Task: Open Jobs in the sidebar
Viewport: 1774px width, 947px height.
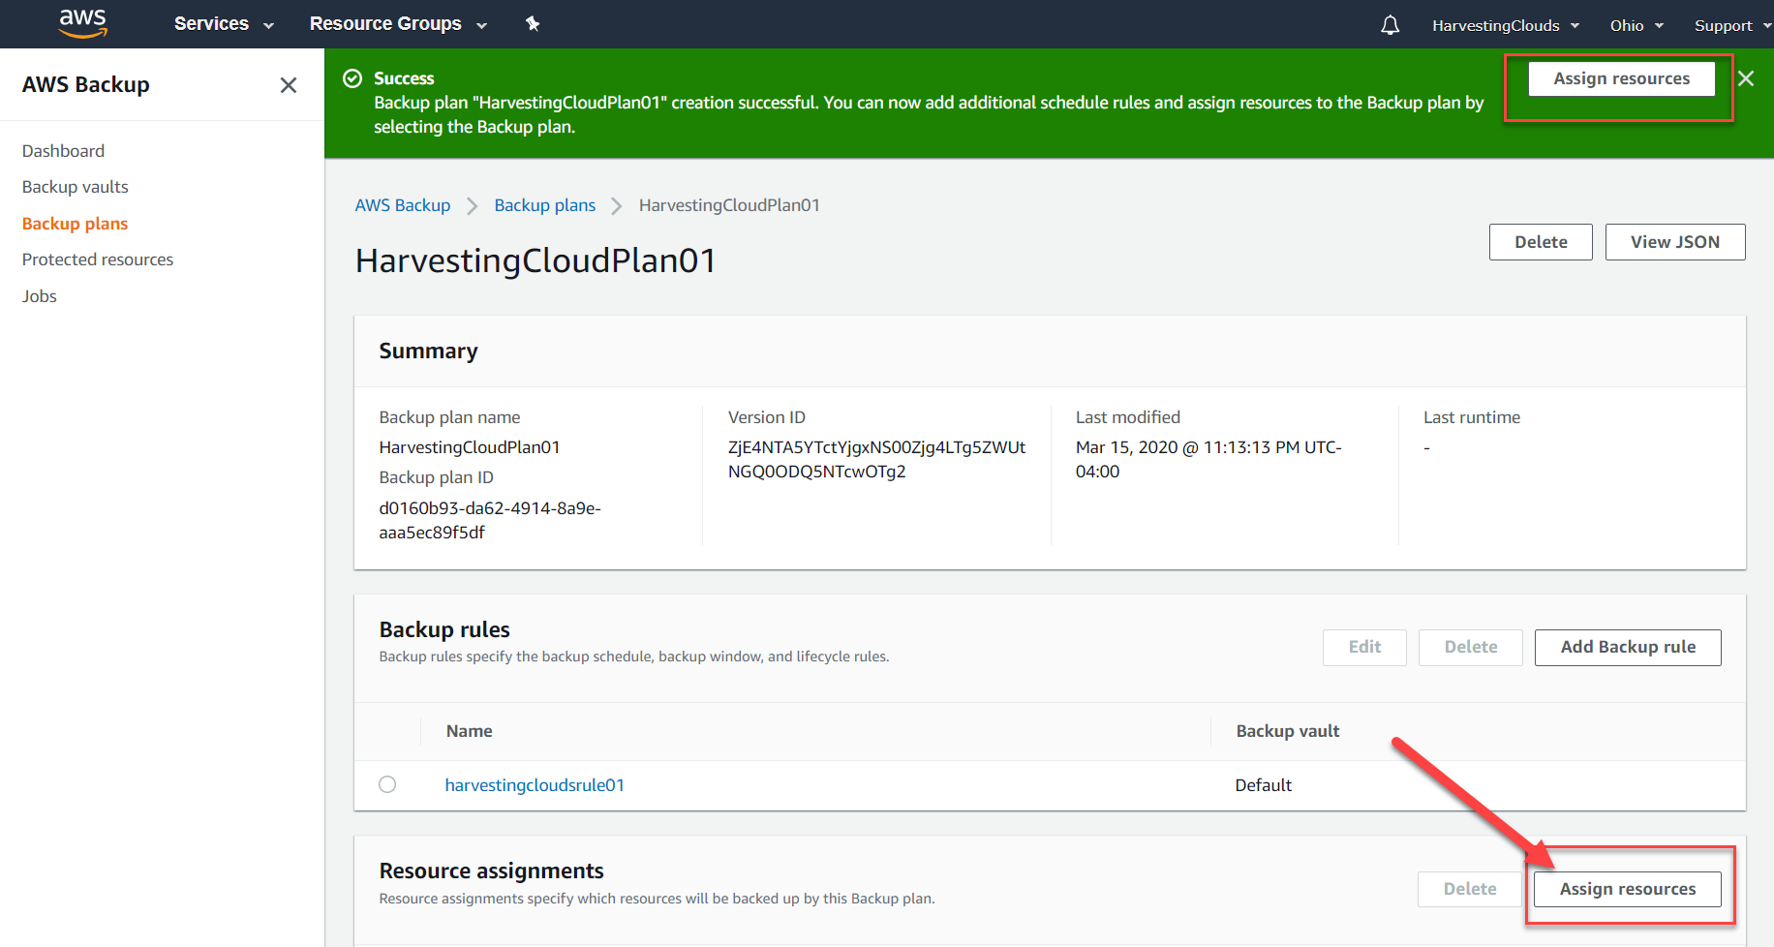Action: 40,296
